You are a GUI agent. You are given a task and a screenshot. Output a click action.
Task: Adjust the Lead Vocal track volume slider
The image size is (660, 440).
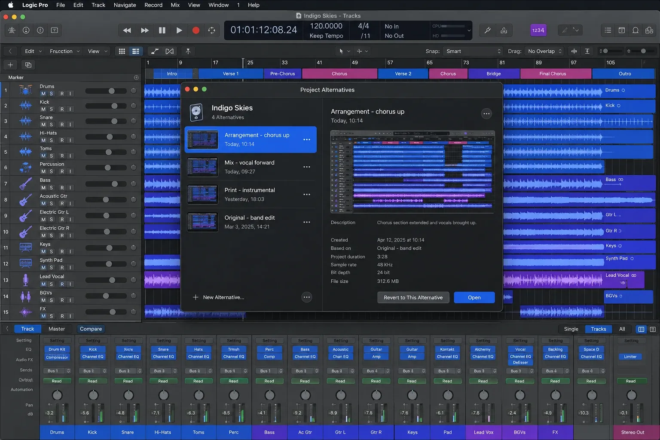[106, 280]
